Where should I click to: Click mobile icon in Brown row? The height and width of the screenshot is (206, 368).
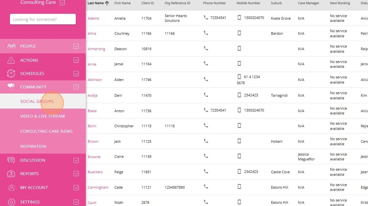(239, 141)
